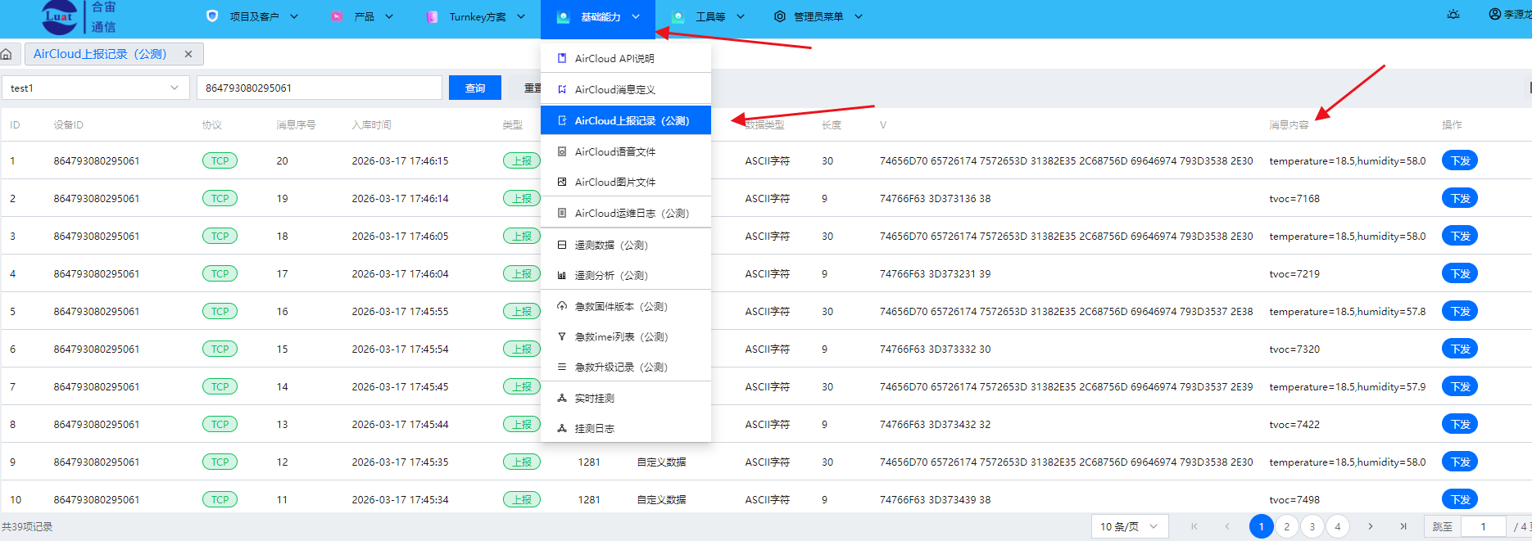Click the AirCloud API说明 document icon
The height and width of the screenshot is (541, 1532).
point(562,58)
